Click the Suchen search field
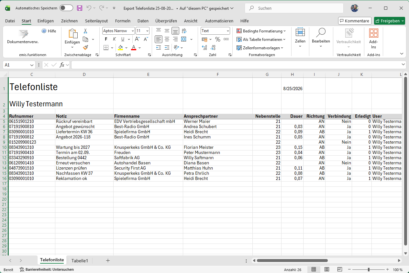Image resolution: width=409 pixels, height=273 pixels. coord(294,8)
